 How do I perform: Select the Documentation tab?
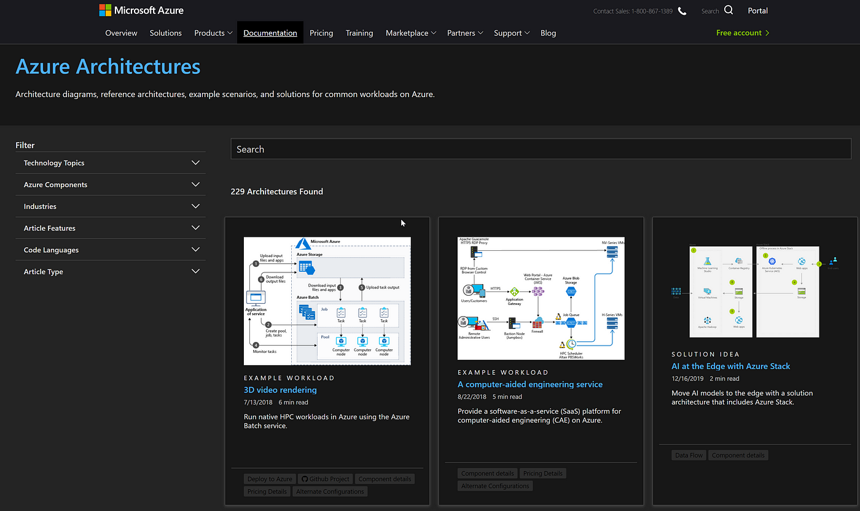270,33
